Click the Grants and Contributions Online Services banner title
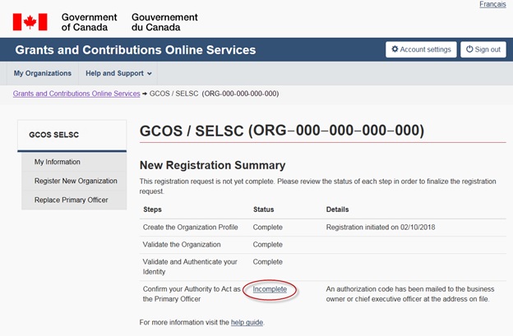 (x=136, y=50)
